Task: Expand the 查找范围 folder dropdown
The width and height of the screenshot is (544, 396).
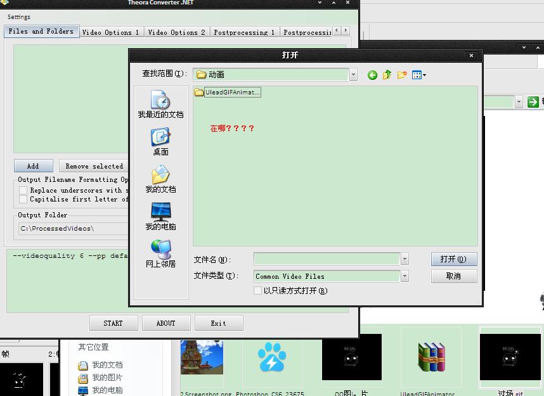Action: [353, 75]
